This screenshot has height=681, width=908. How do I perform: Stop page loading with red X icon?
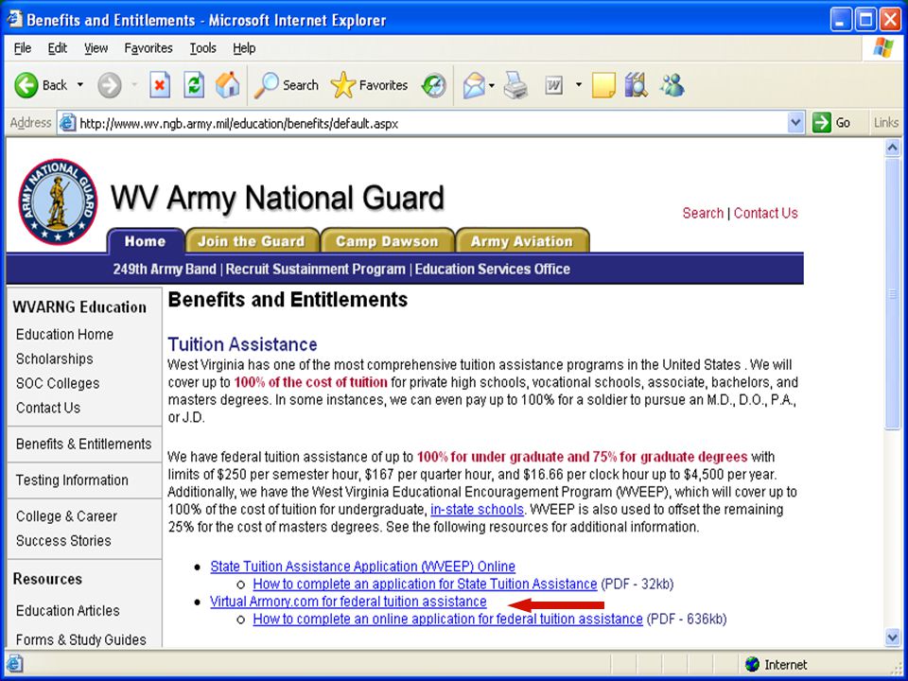(160, 86)
